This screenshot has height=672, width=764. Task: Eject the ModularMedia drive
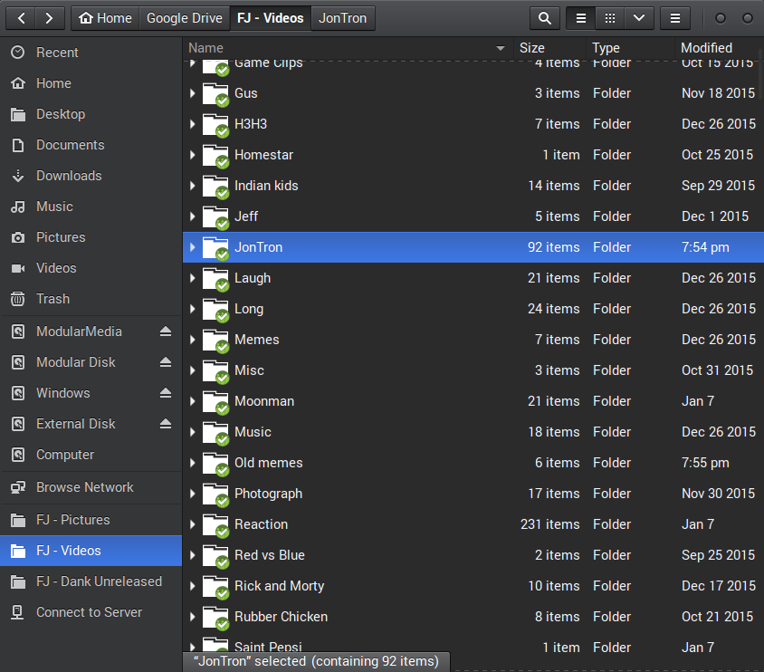coord(165,331)
